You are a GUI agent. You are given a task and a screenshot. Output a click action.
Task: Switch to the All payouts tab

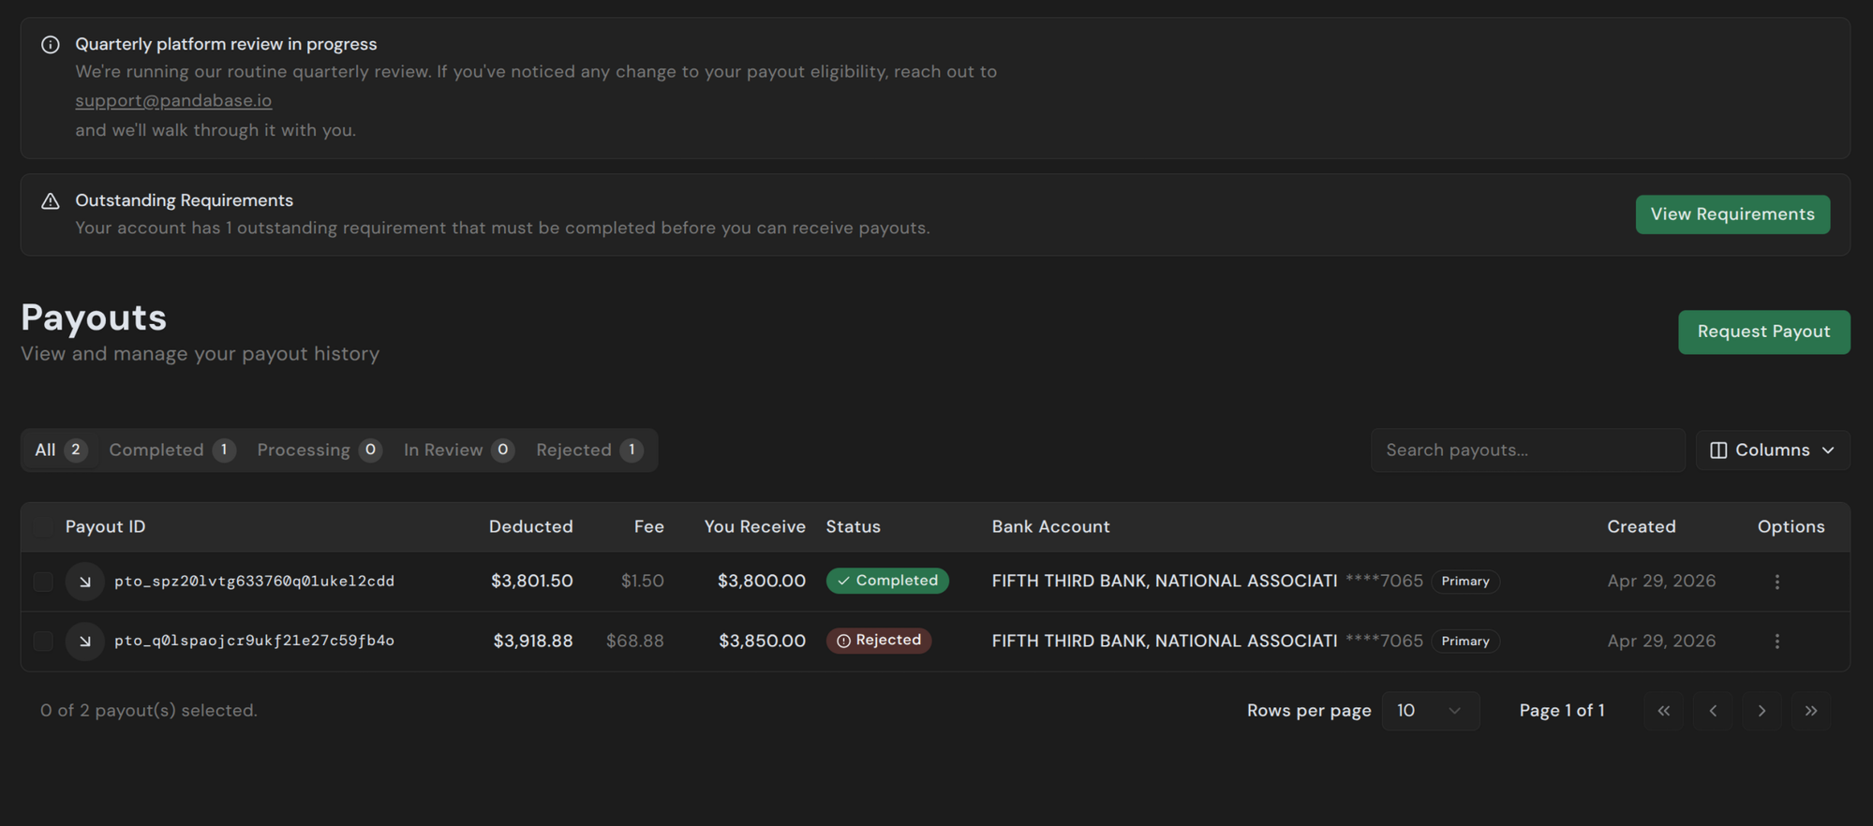61,450
